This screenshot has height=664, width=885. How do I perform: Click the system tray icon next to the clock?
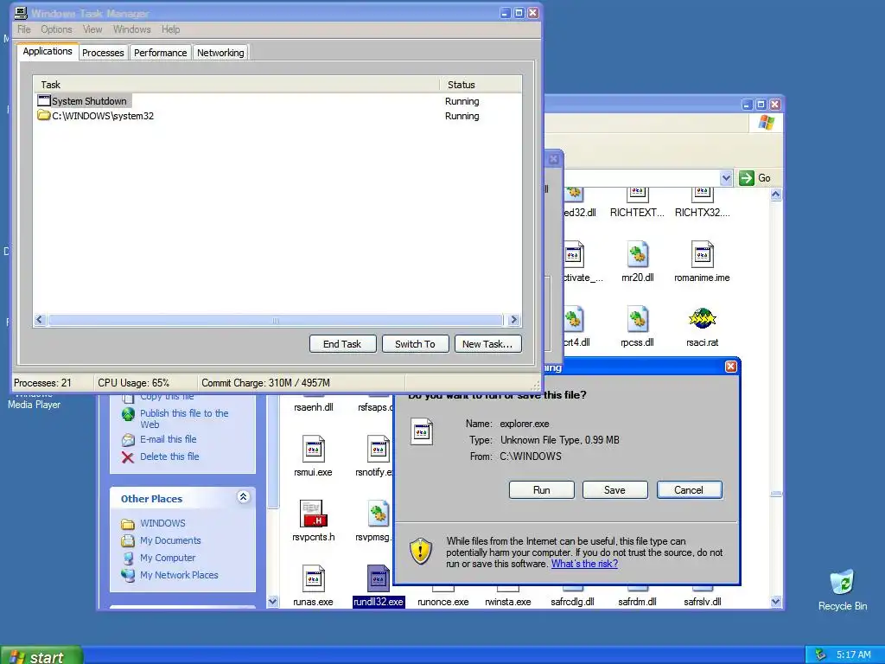coord(821,655)
